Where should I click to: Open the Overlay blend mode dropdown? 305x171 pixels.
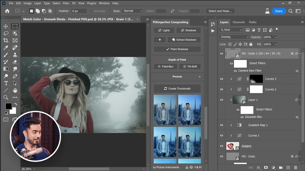pyautogui.click(x=234, y=37)
